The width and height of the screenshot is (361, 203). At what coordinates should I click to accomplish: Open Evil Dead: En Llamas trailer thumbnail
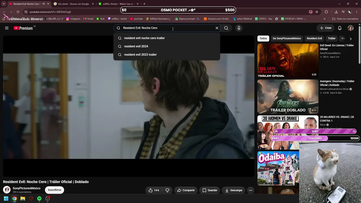pos(288,61)
